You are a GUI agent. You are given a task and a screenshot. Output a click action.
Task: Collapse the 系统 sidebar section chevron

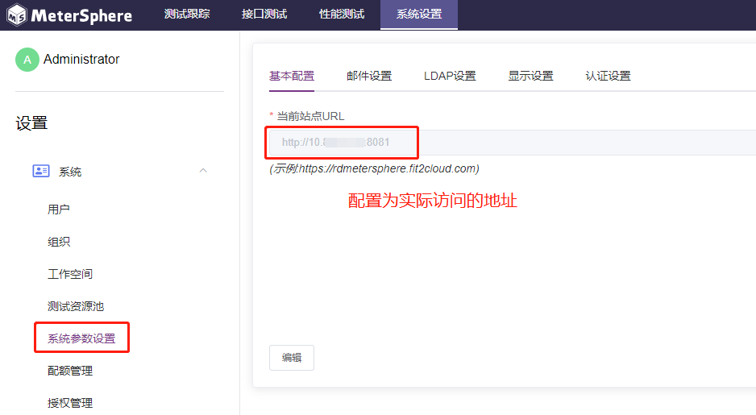203,171
